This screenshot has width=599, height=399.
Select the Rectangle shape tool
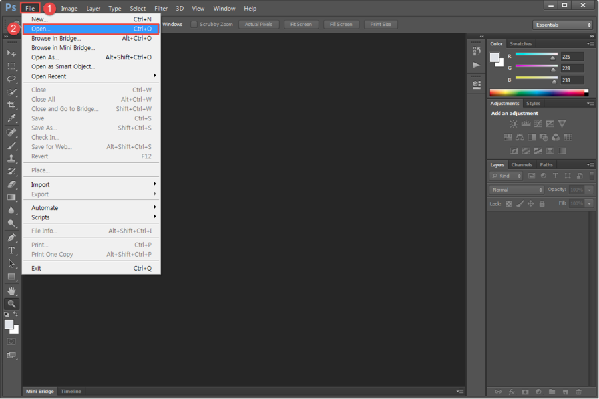tap(11, 277)
